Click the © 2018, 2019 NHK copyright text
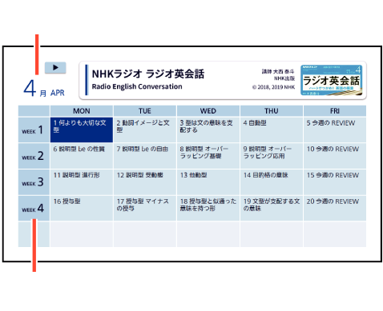 point(273,87)
